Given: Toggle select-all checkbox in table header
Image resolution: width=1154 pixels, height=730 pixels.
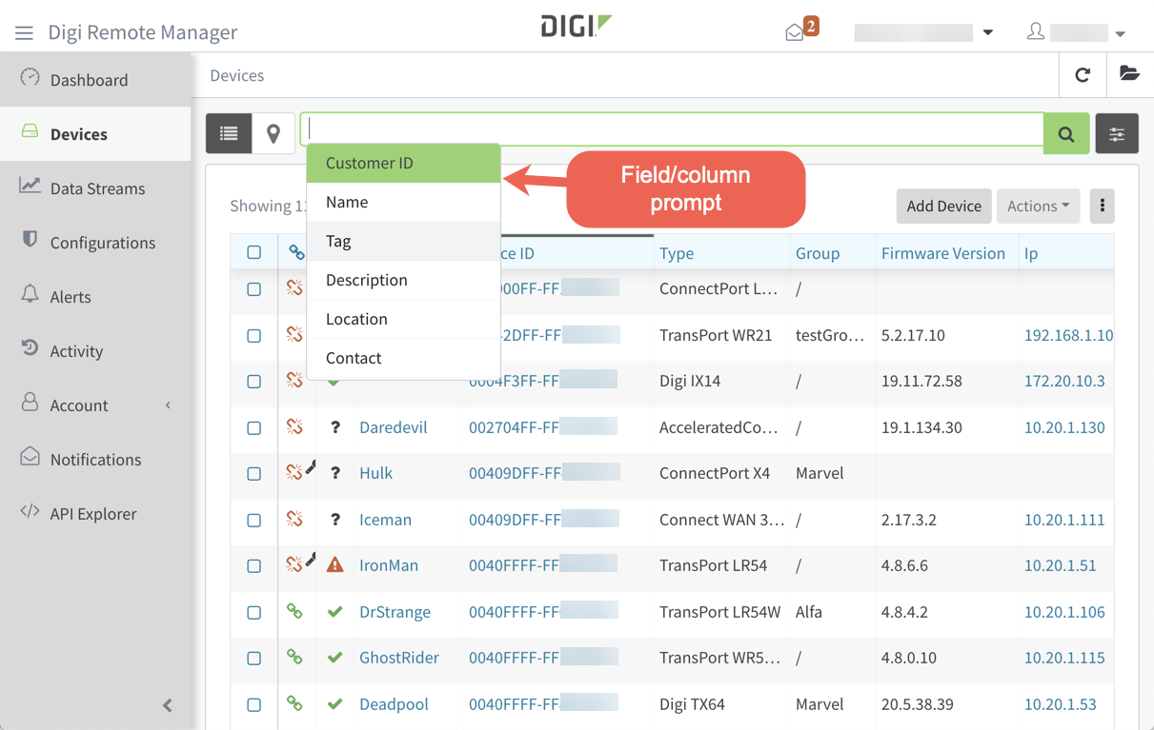Looking at the screenshot, I should pyautogui.click(x=254, y=252).
